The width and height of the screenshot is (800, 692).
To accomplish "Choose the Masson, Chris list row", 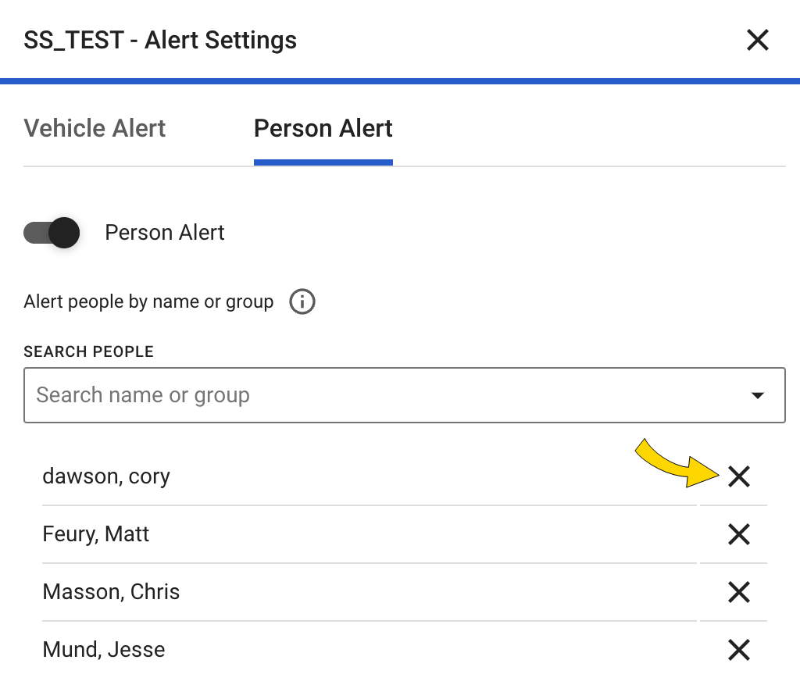I will click(x=111, y=592).
